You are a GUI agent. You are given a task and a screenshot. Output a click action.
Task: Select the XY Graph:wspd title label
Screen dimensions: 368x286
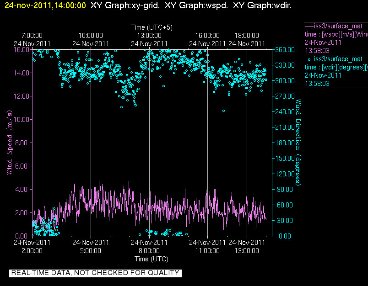196,5
